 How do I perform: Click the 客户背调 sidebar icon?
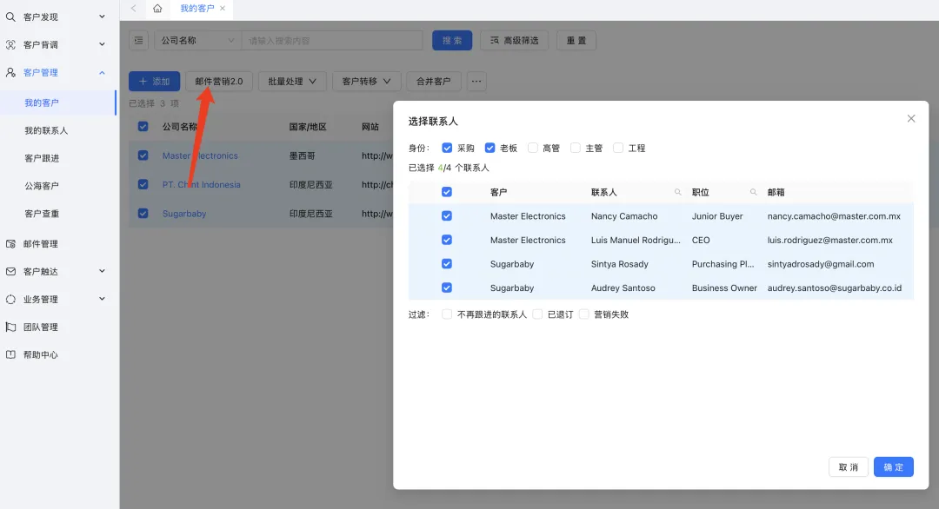[x=11, y=43]
